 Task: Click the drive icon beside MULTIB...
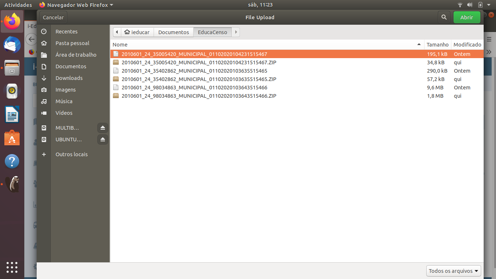tap(44, 128)
